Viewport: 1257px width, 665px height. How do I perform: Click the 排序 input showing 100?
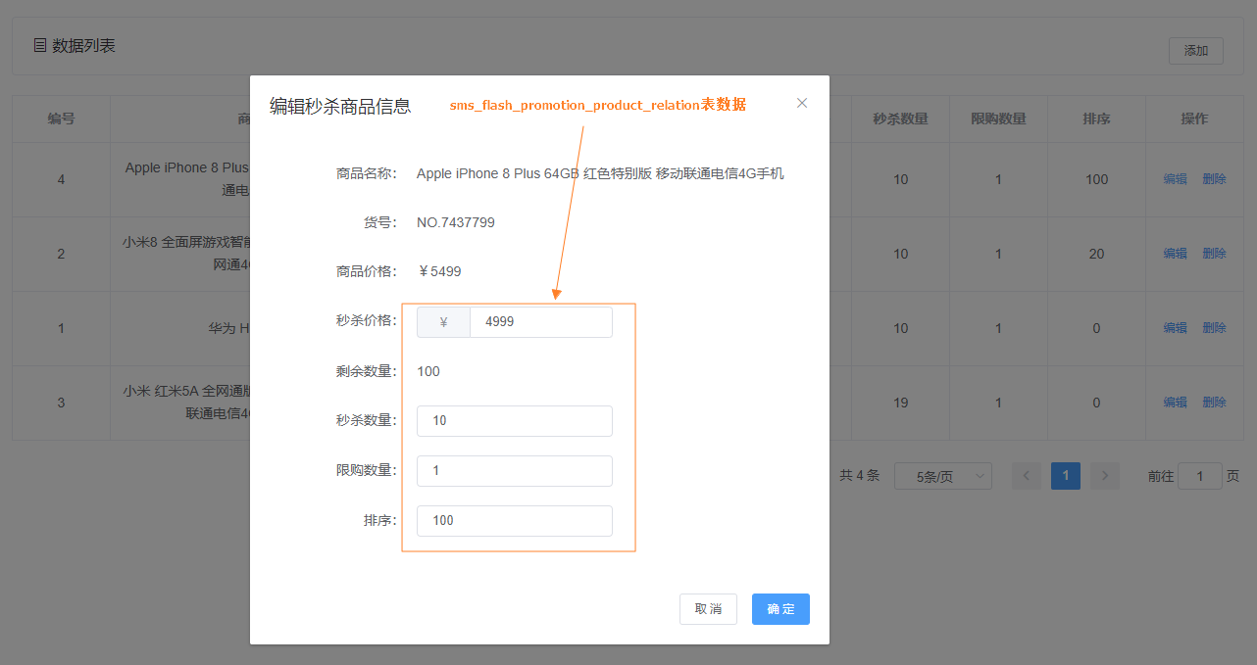click(x=514, y=520)
